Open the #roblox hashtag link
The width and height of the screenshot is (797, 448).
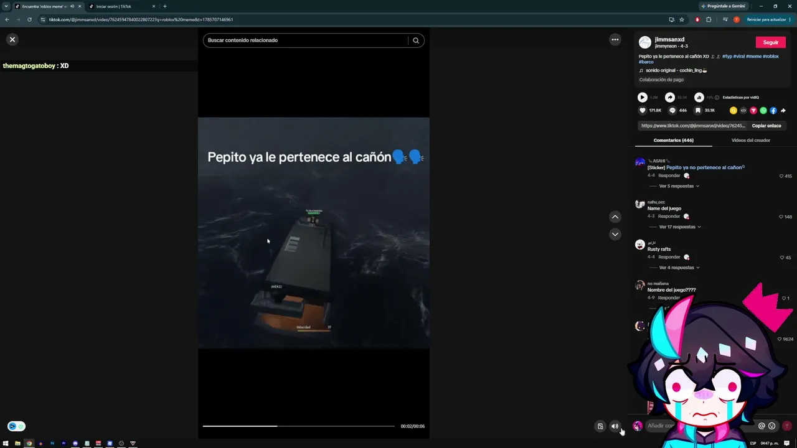point(771,57)
